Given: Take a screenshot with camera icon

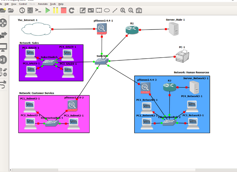Looking at the screenshot, I should coord(139,10).
